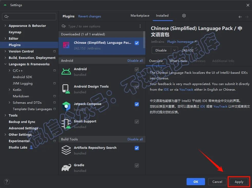Viewport: 252px width, 188px height.
Task: Open the plugins gear settings menu
Action: coord(184,16)
